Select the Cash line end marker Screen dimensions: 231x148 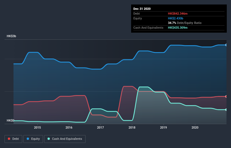[x=226, y=110]
